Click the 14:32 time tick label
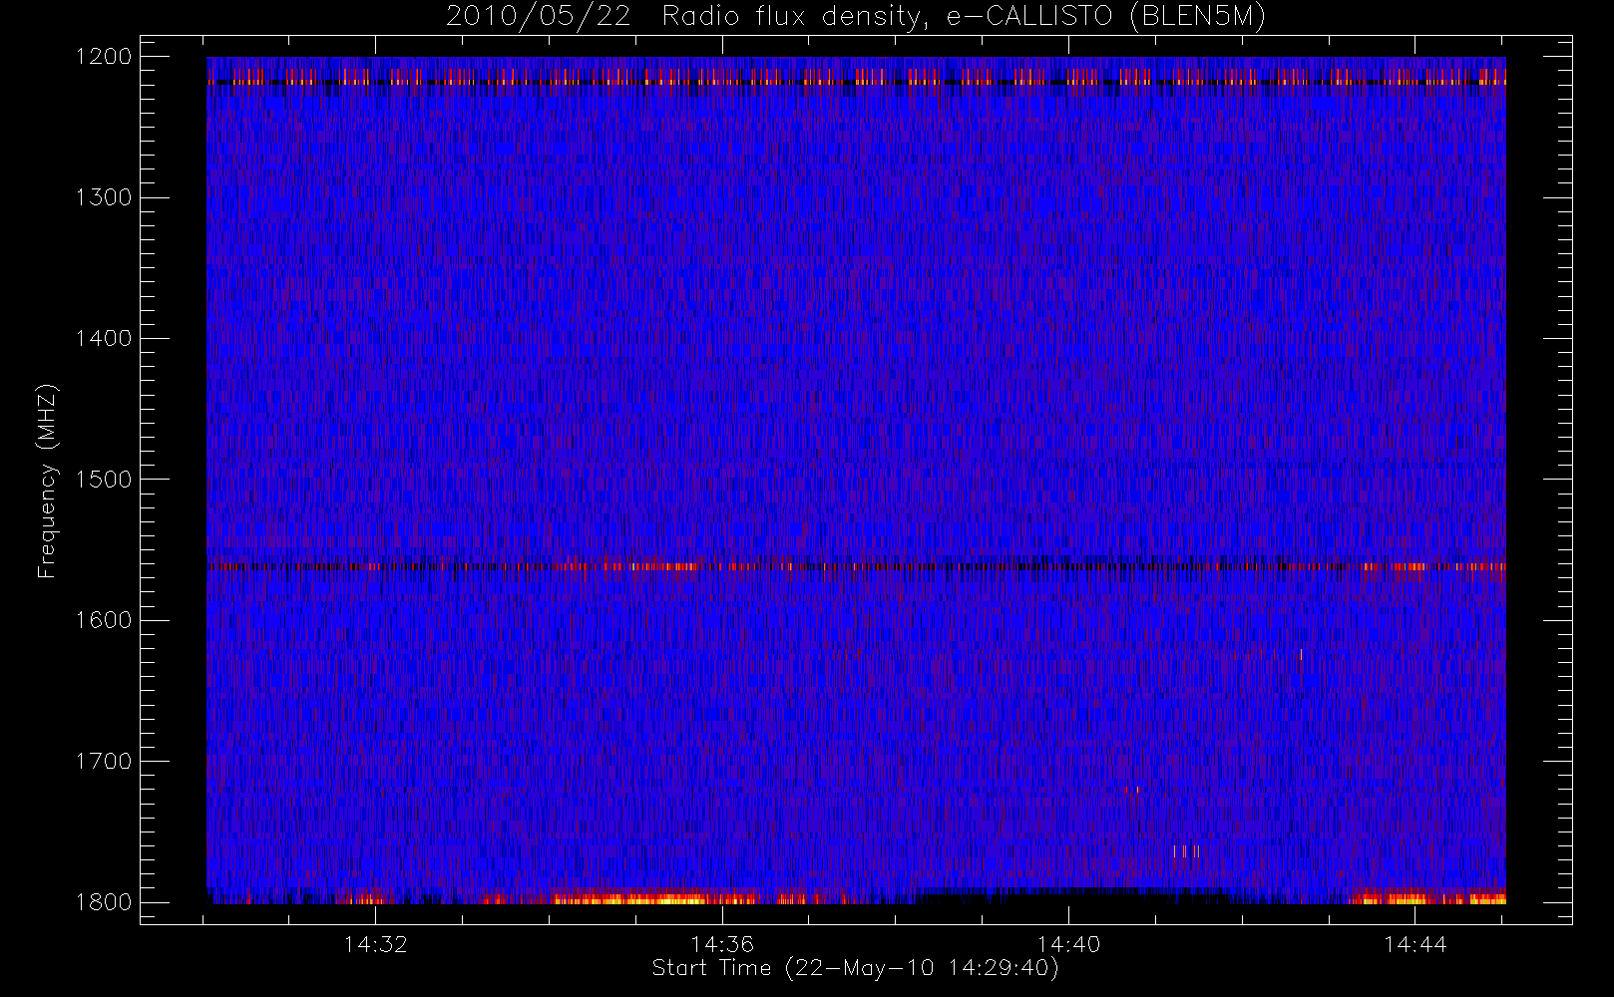1614x997 pixels. click(375, 944)
